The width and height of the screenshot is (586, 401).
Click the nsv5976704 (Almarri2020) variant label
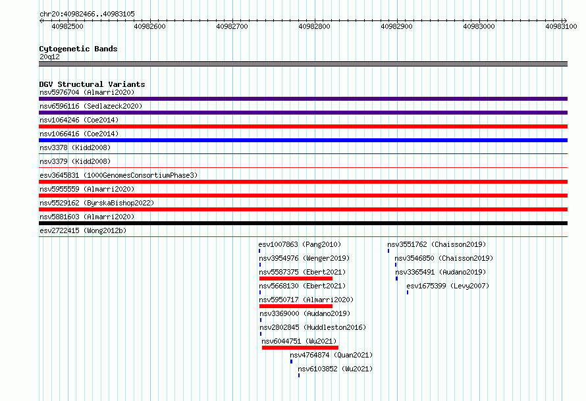[x=87, y=92]
